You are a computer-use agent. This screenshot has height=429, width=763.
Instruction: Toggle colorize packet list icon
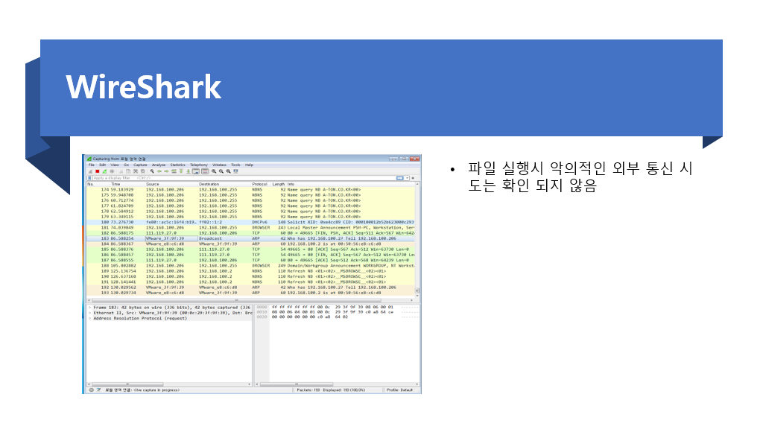pyautogui.click(x=205, y=171)
